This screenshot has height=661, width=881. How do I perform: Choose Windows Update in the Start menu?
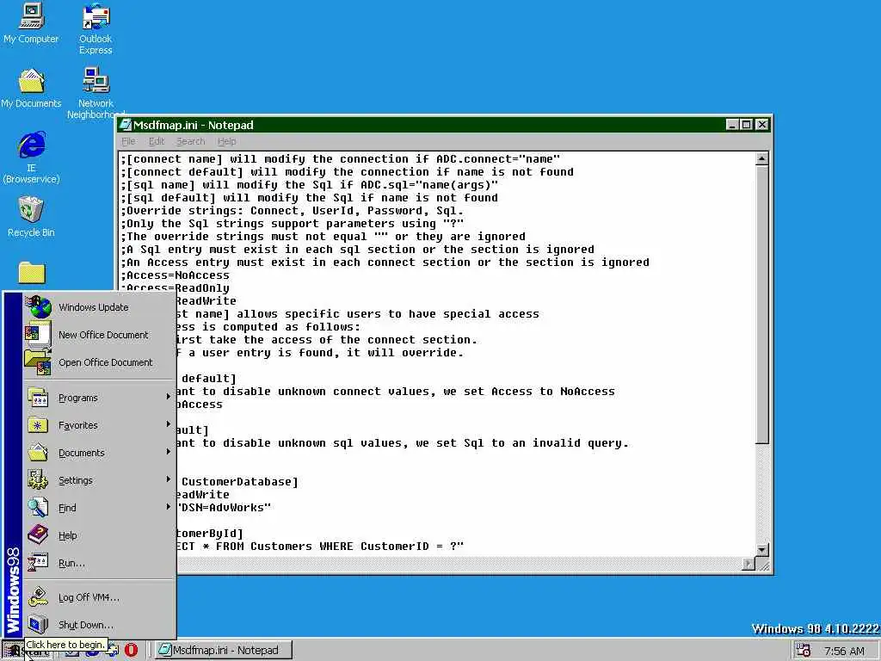(100, 307)
